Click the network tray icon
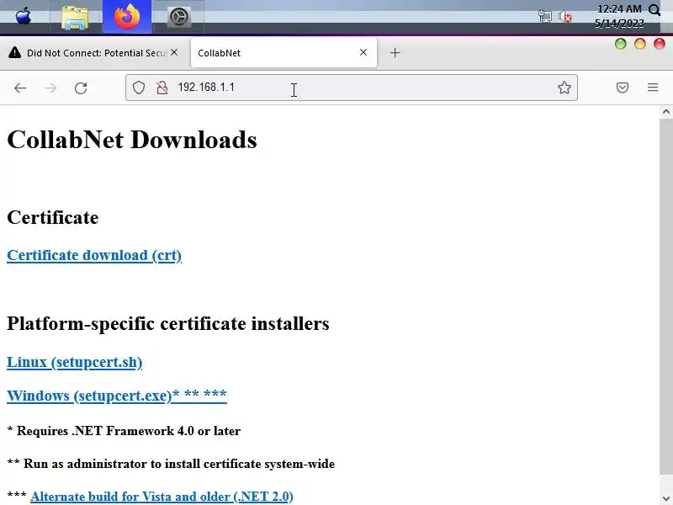673x505 pixels. click(x=544, y=17)
